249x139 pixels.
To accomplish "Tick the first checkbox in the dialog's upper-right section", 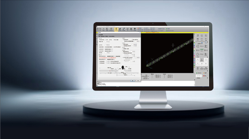I will [123, 39].
